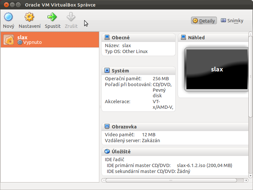Click the Obrazovka display icon
The width and height of the screenshot is (253, 190).
click(x=107, y=126)
